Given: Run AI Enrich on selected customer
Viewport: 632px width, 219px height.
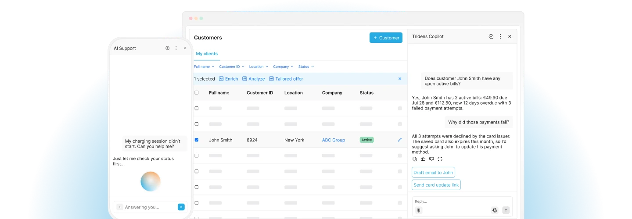Looking at the screenshot, I should 228,79.
